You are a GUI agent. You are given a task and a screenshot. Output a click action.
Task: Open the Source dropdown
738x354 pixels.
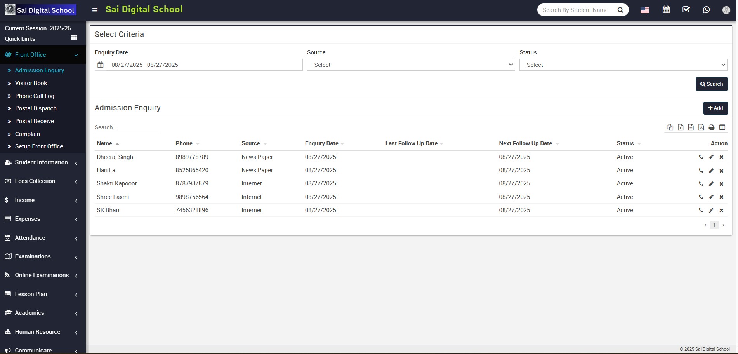(410, 65)
